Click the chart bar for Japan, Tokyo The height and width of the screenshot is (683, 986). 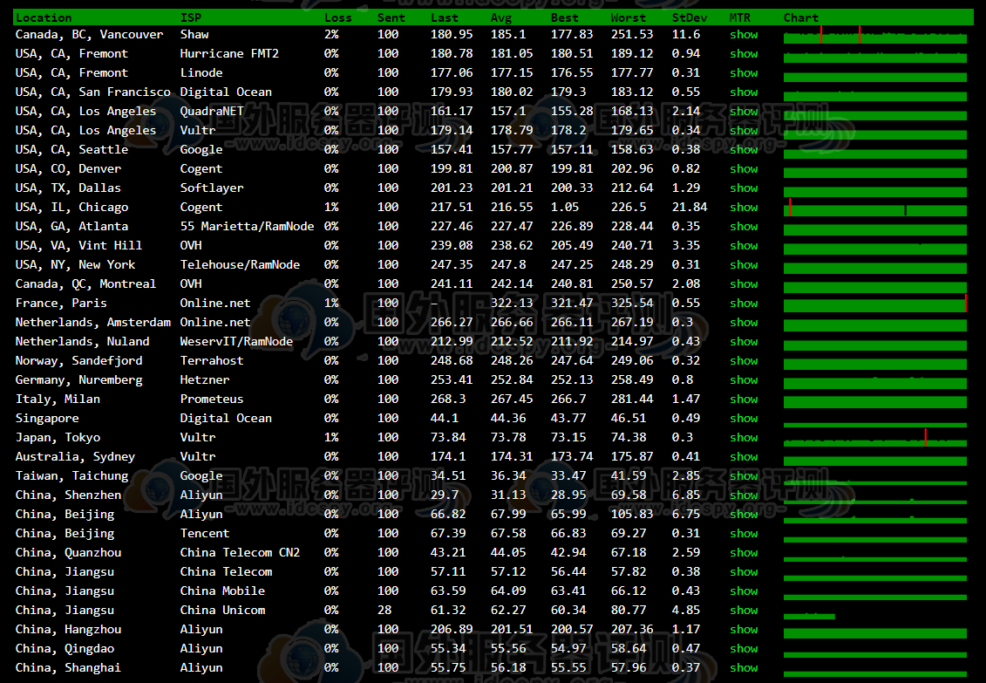click(874, 438)
